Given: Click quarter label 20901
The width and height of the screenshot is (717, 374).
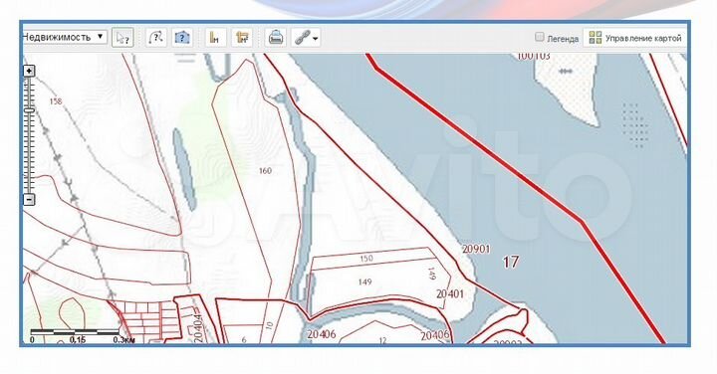Looking at the screenshot, I should pyautogui.click(x=476, y=250).
